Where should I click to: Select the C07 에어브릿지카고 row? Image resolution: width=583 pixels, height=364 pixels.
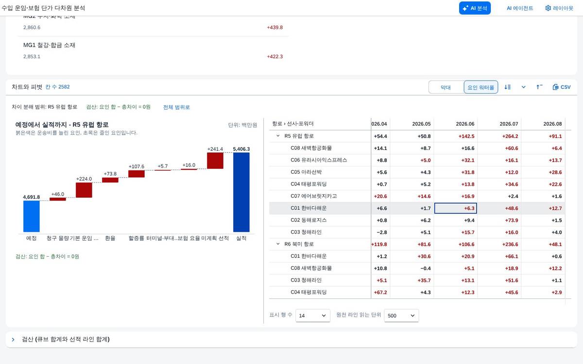[417, 196]
